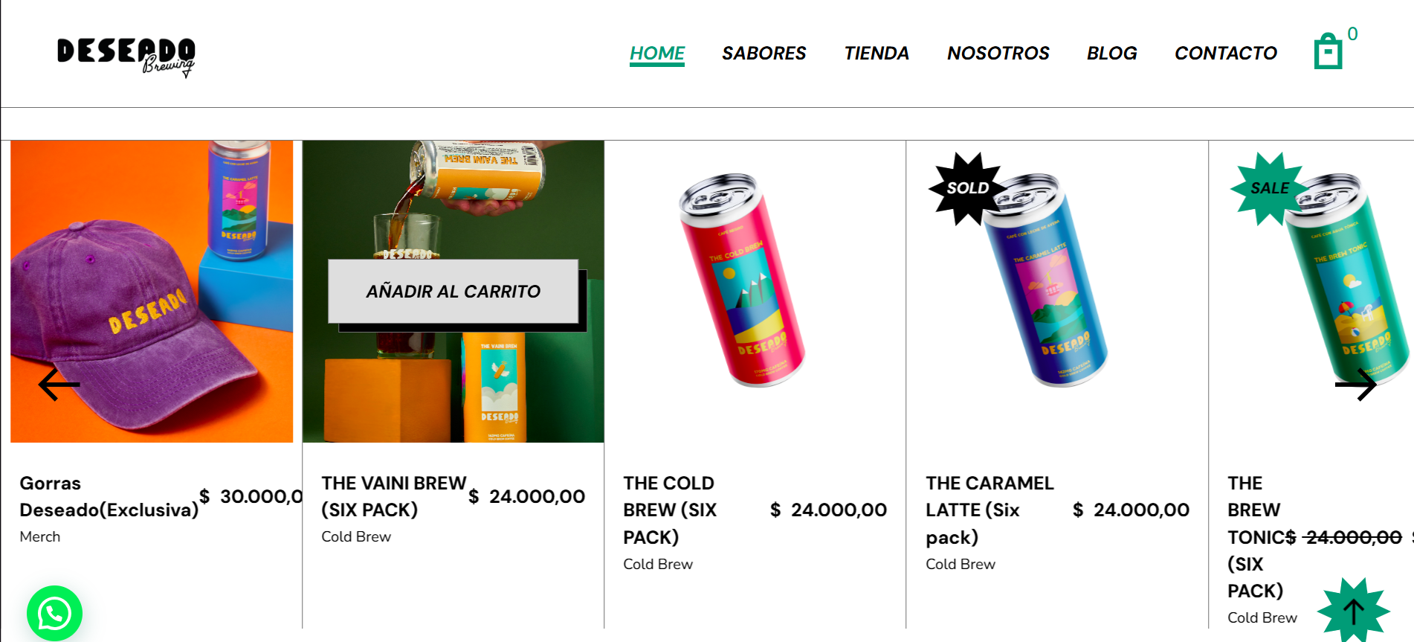Click AÑADIR AL CARRITO button
The width and height of the screenshot is (1414, 642).
point(453,292)
